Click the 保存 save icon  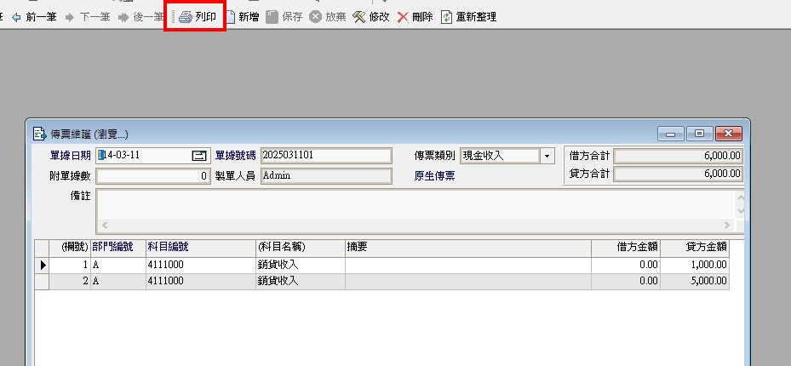272,17
